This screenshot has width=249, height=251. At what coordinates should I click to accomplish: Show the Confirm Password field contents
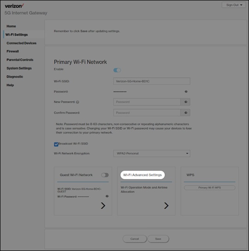pos(185,113)
